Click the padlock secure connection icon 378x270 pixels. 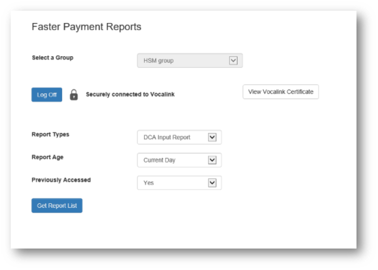74,95
